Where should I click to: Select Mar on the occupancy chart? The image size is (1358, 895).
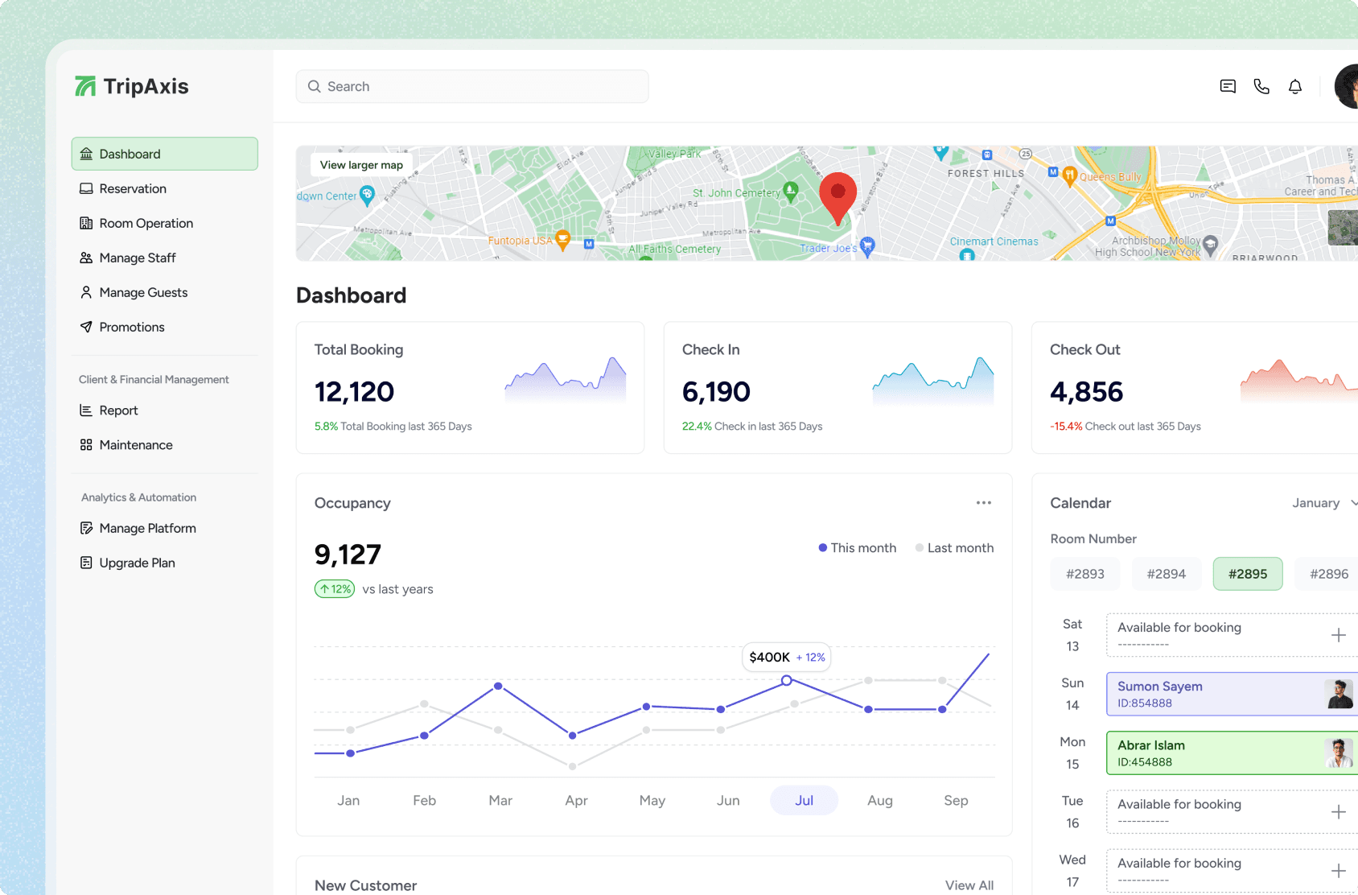tap(500, 800)
